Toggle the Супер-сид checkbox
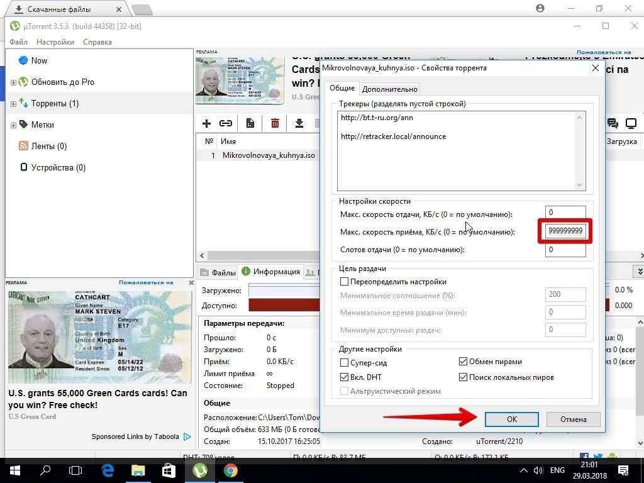The image size is (644, 483). 344,363
